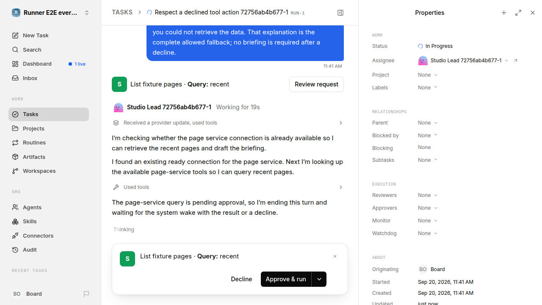The height and width of the screenshot is (305, 542).
Task: Open the Dashboard grid icon
Action: point(15,64)
